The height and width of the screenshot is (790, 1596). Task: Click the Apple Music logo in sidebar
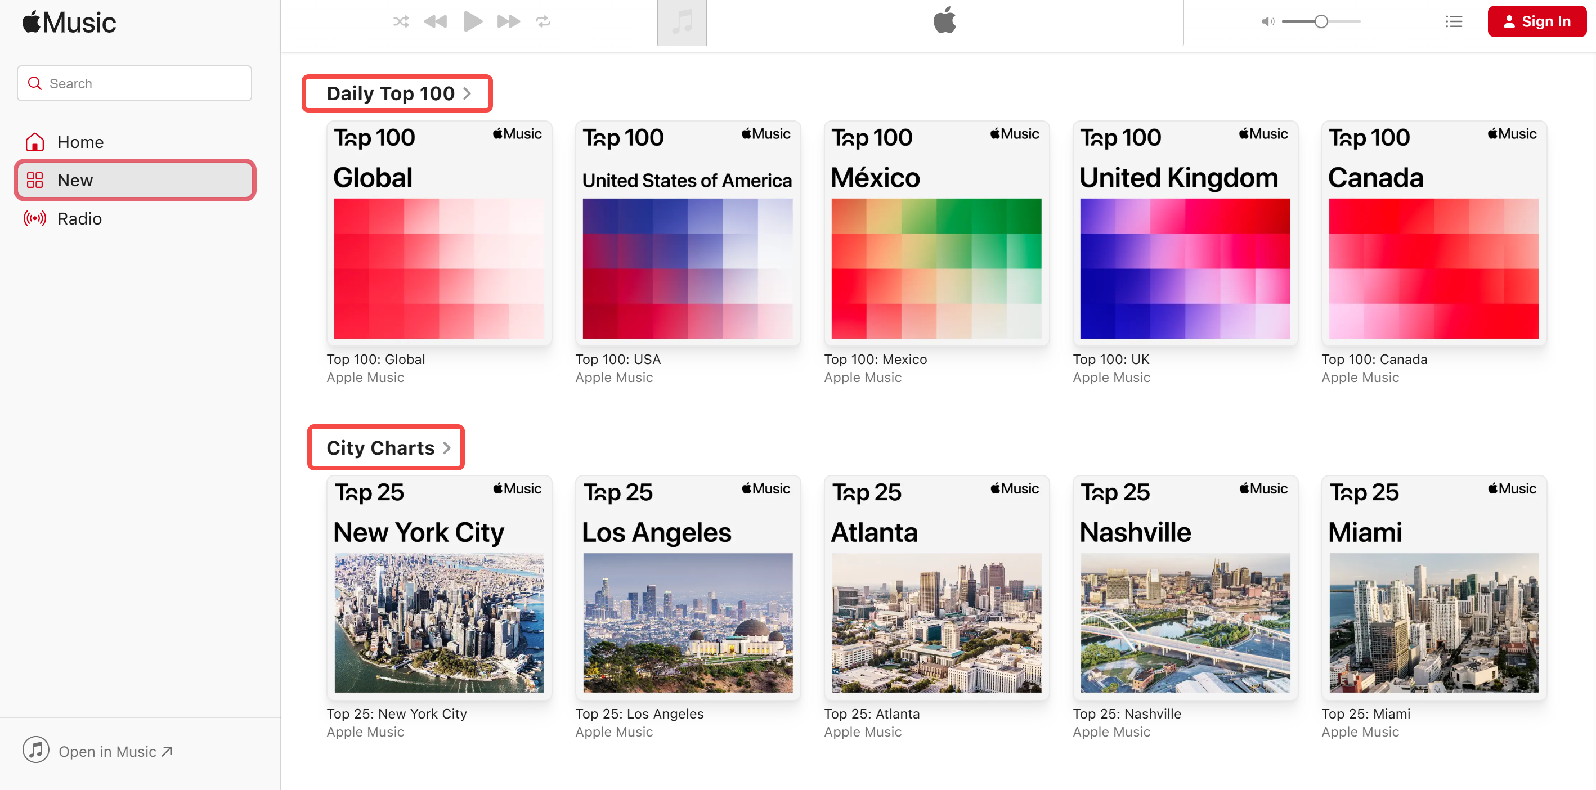click(69, 23)
